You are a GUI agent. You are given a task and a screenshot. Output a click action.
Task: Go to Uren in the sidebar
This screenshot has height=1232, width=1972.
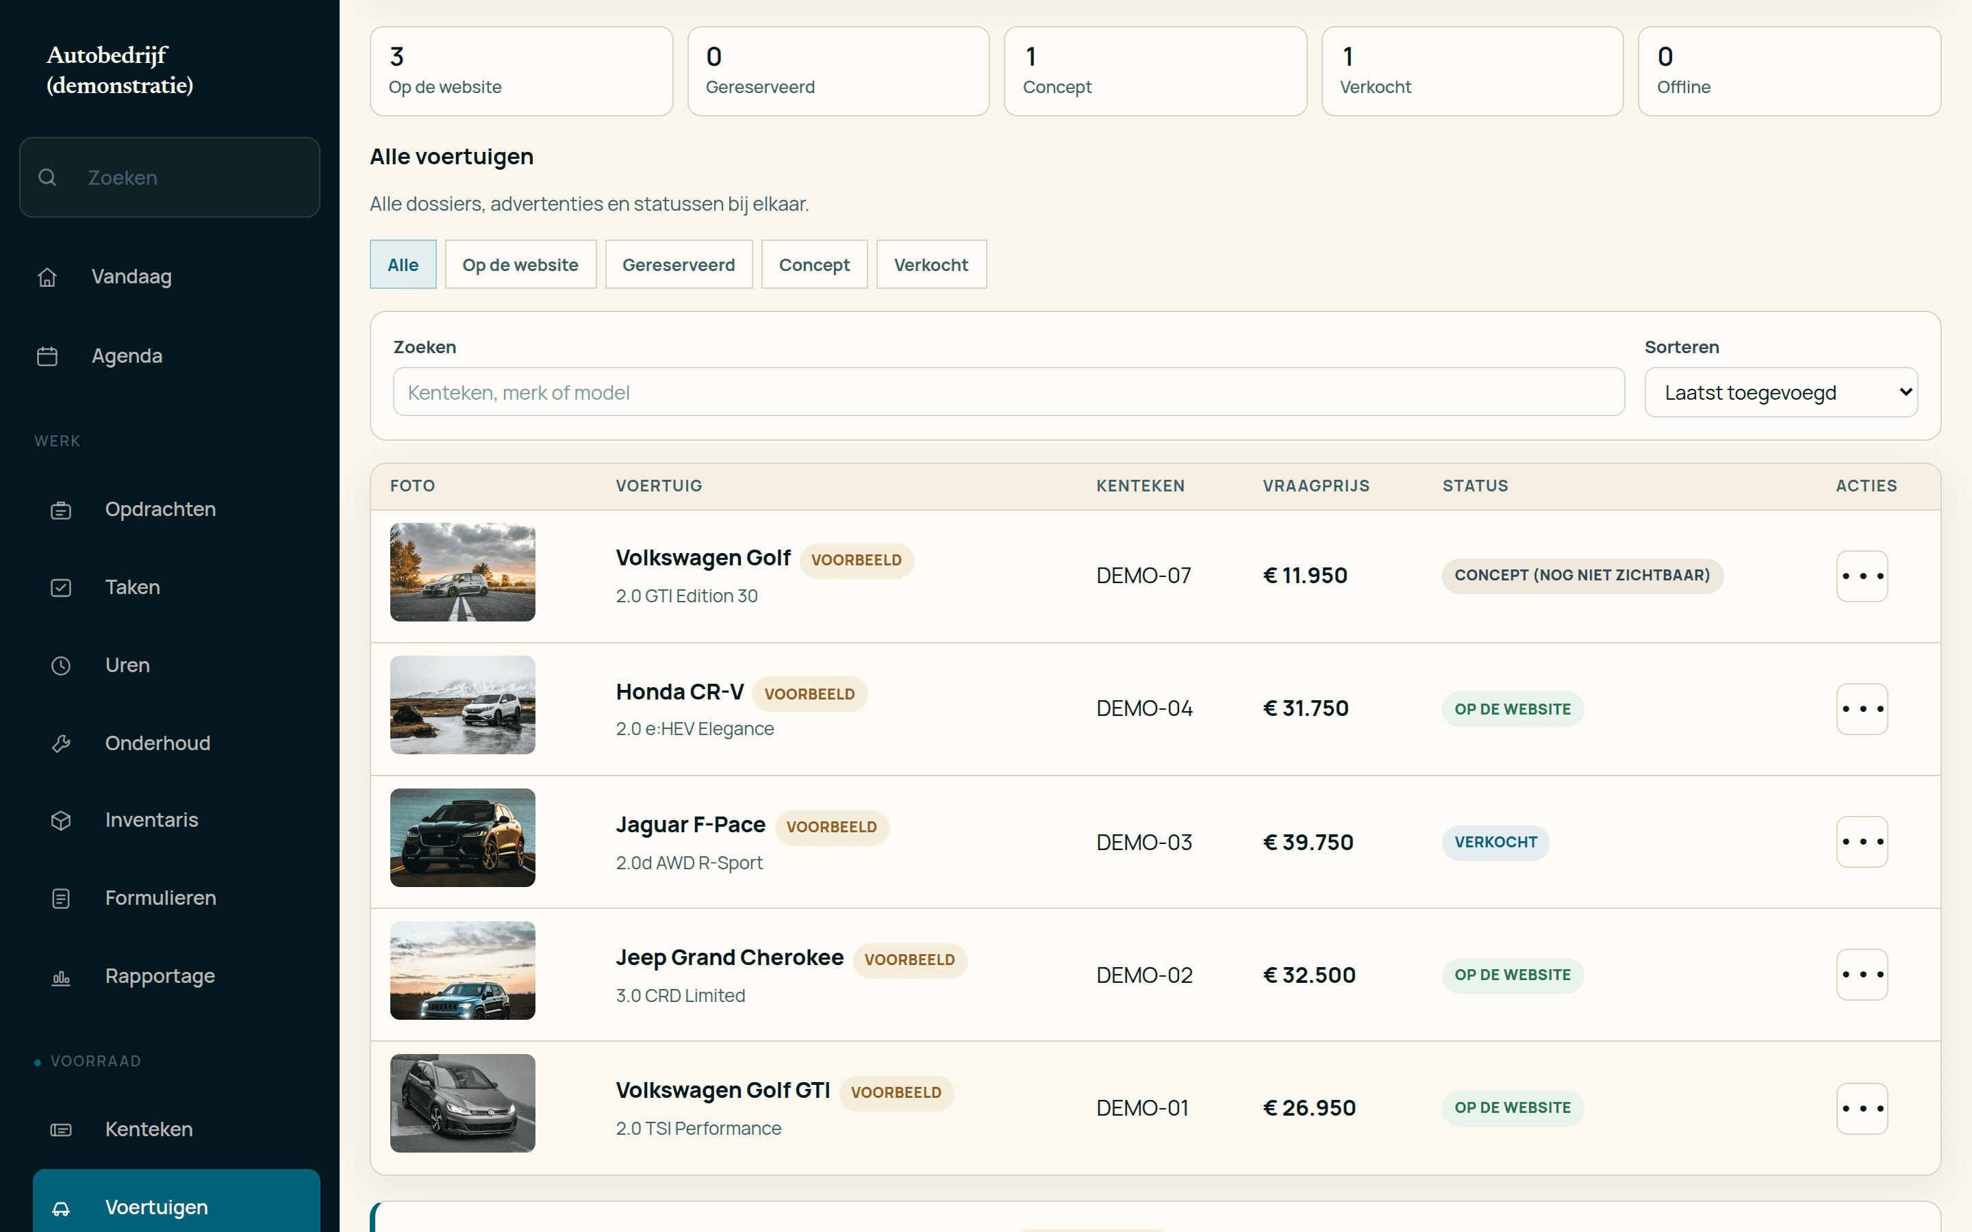176,666
